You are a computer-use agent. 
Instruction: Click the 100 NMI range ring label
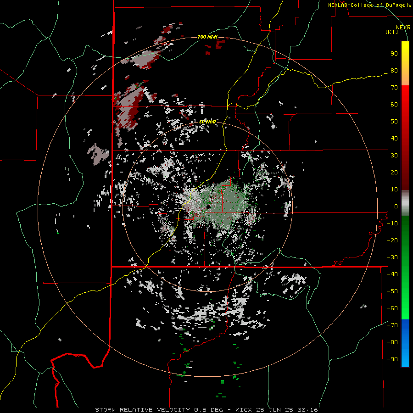click(x=207, y=37)
